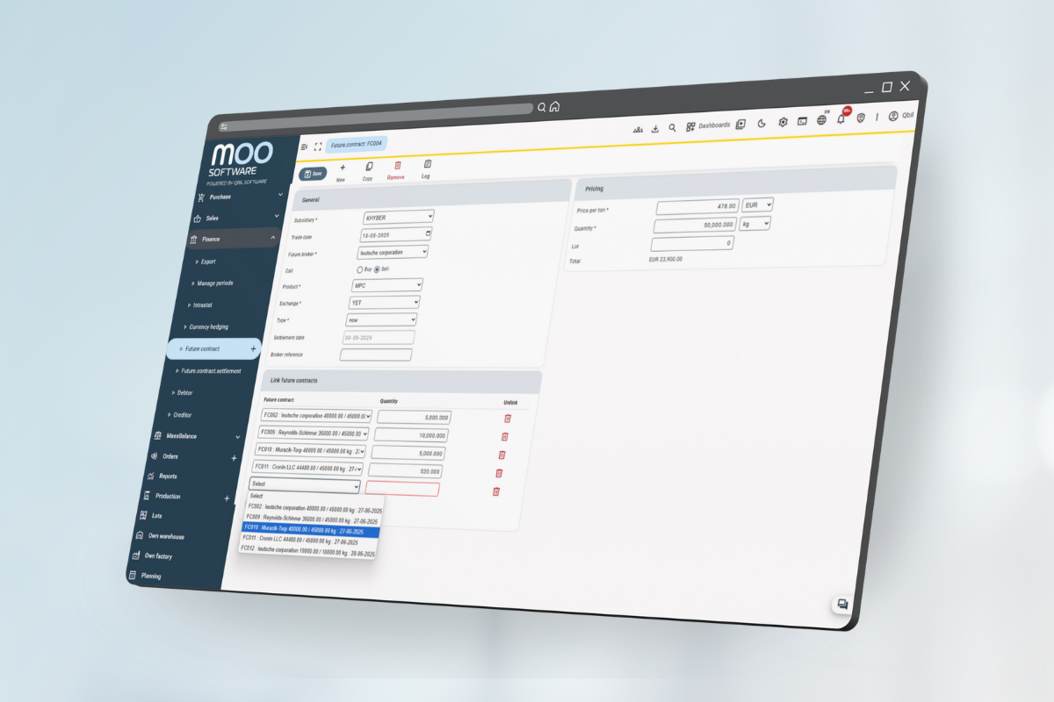
Task: Click the address bar search icon
Action: (x=542, y=108)
